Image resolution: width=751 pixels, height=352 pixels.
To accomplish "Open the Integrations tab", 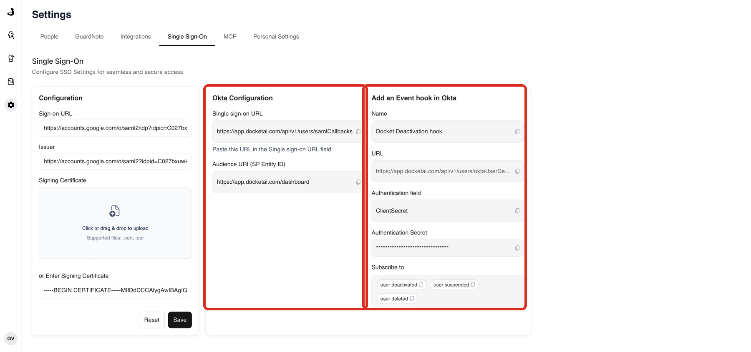I will coord(136,37).
